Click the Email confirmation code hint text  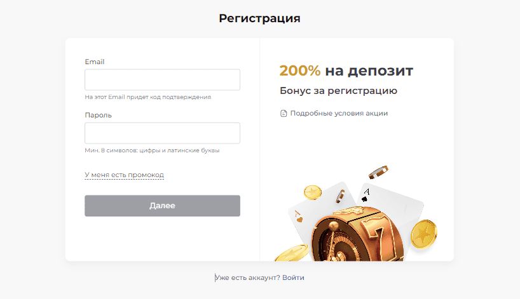(147, 97)
